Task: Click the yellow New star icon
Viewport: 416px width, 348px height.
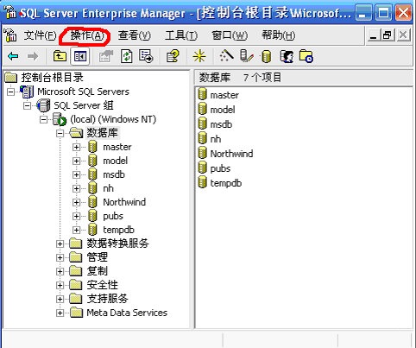Action: (199, 56)
